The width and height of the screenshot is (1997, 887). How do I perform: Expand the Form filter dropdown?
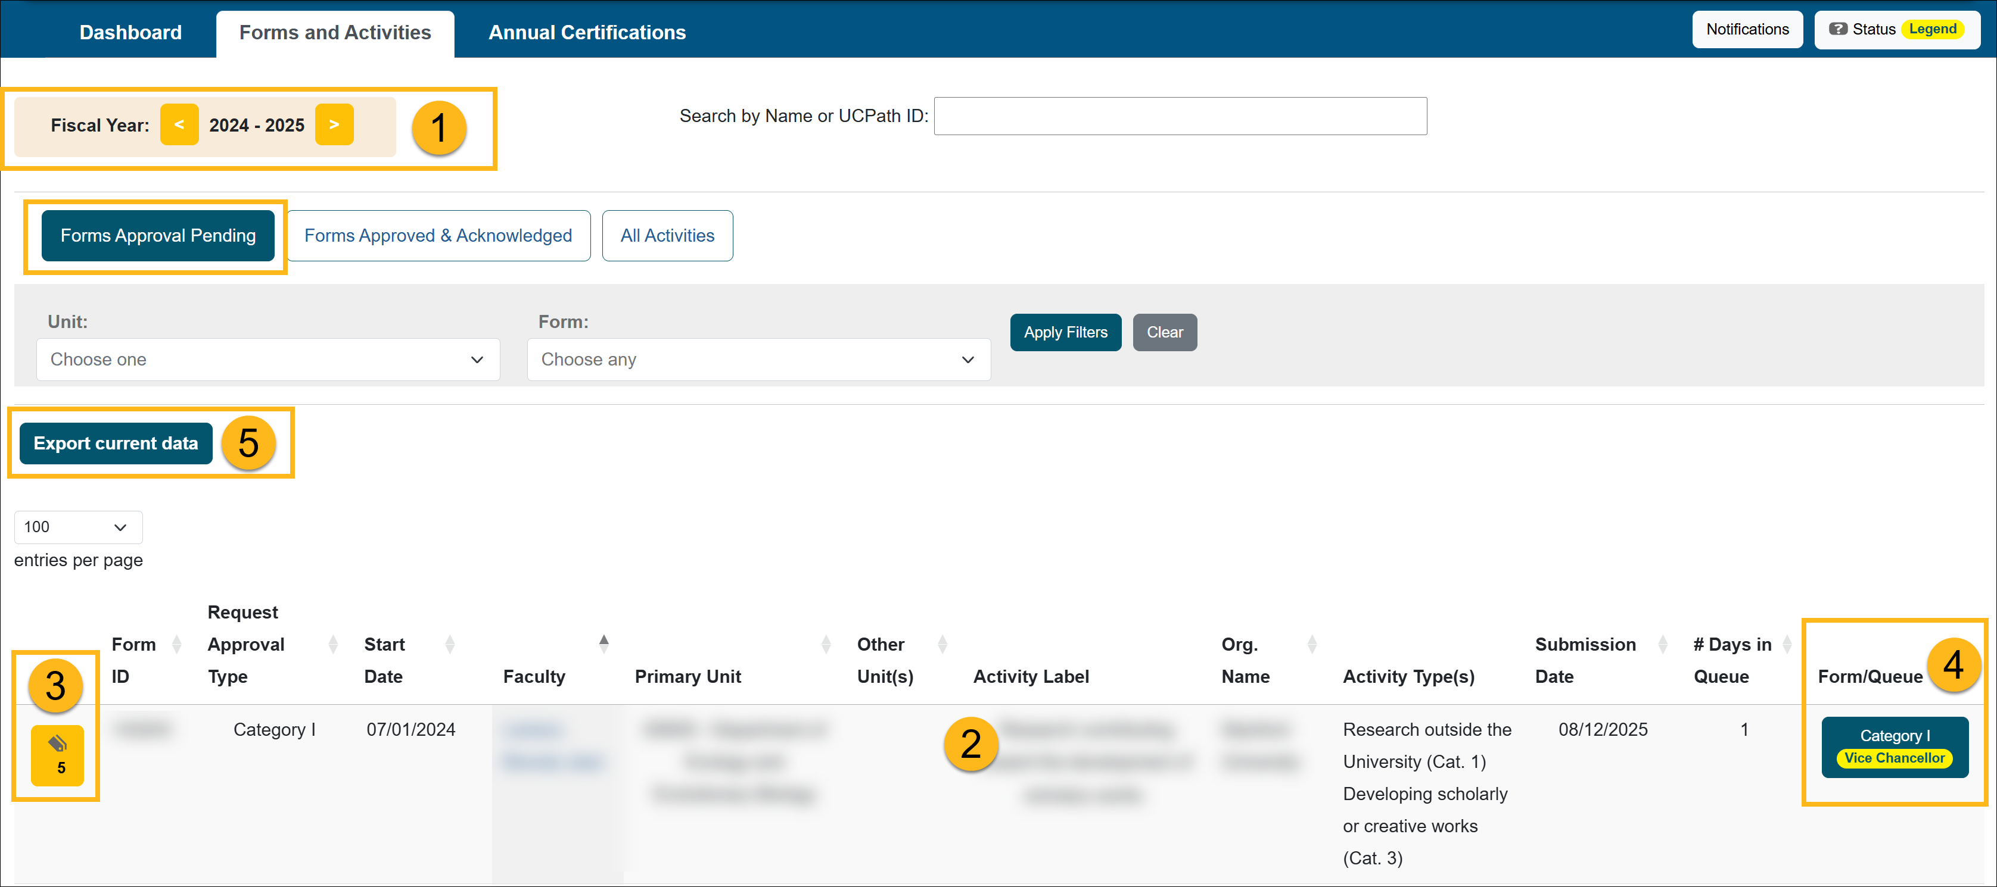(758, 360)
